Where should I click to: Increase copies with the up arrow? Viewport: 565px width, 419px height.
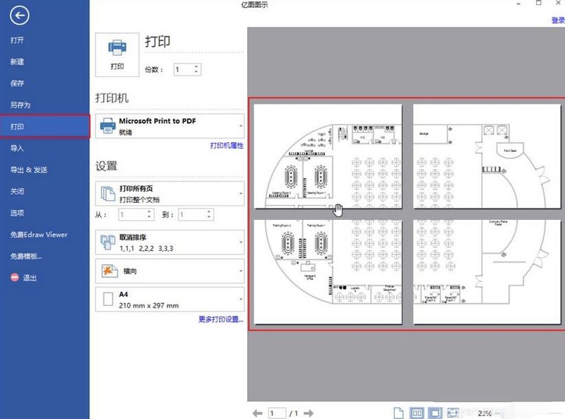coord(196,66)
